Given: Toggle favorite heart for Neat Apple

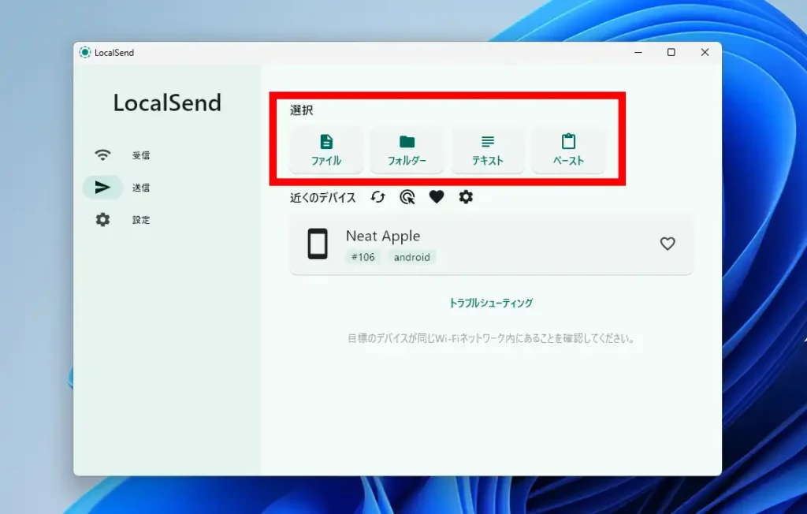Looking at the screenshot, I should click(x=668, y=244).
